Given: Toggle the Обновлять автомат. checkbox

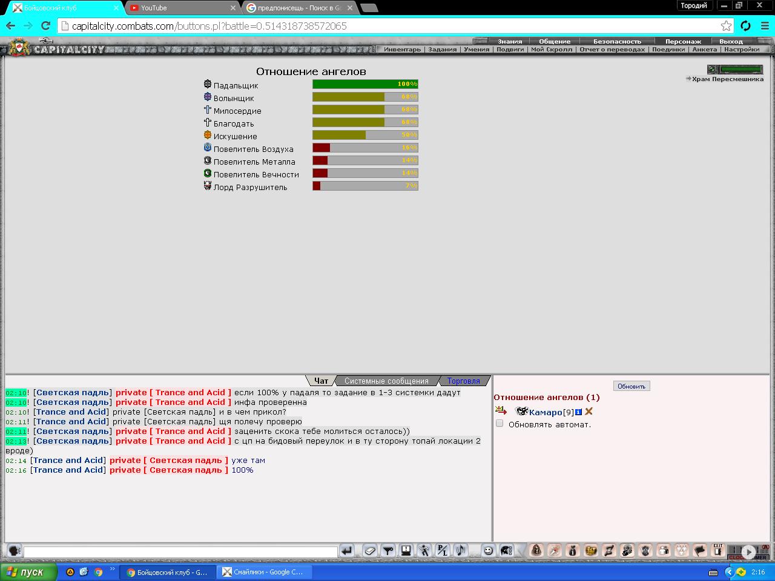Looking at the screenshot, I should click(x=500, y=424).
